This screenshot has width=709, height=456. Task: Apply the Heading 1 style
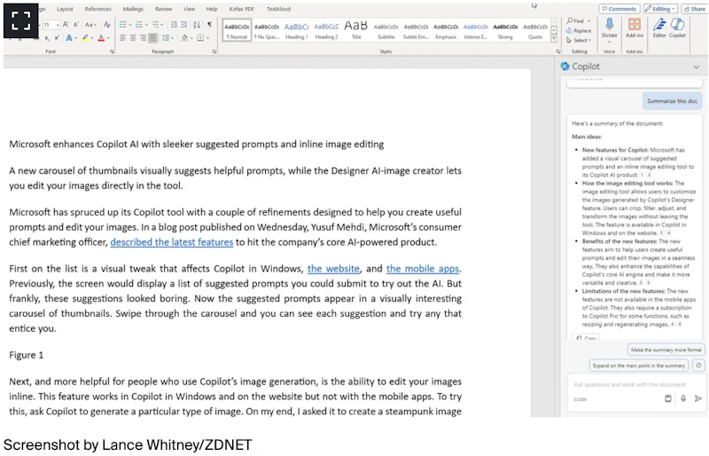tap(297, 31)
